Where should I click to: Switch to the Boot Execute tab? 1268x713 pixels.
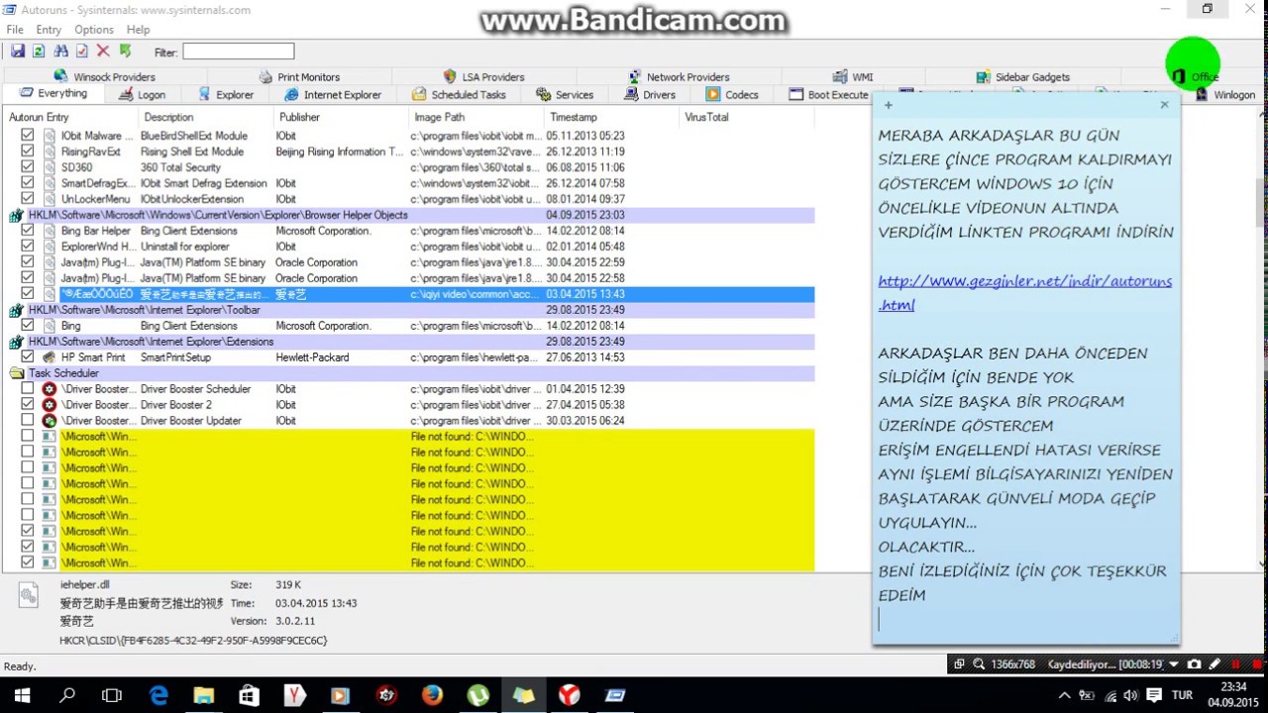828,95
